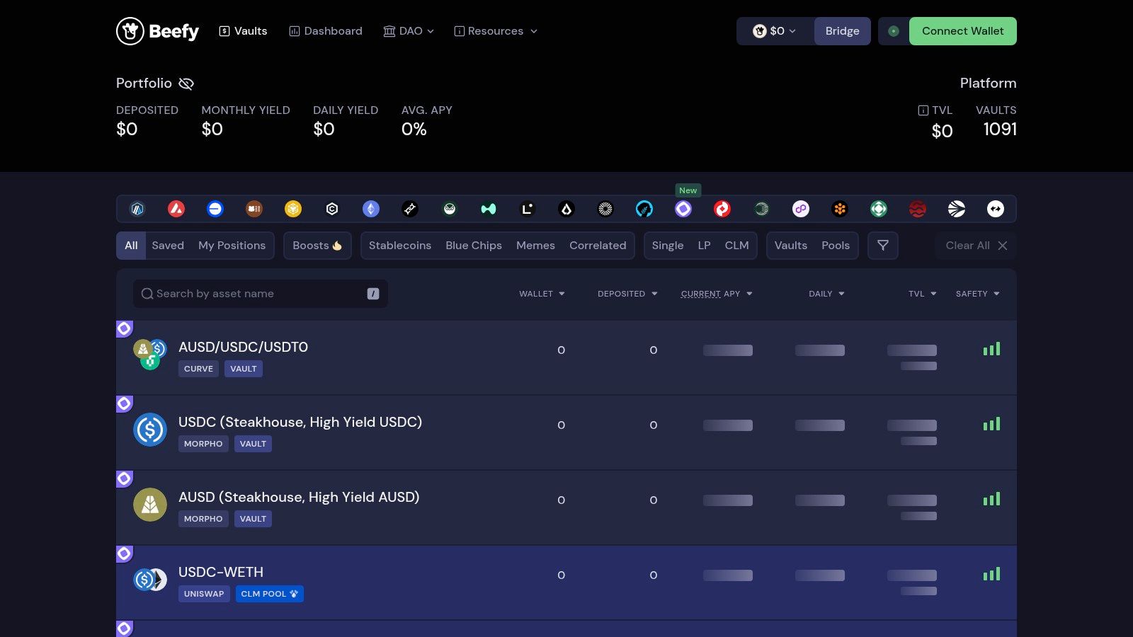Sort vaults by CURRENT APY column

(x=716, y=294)
